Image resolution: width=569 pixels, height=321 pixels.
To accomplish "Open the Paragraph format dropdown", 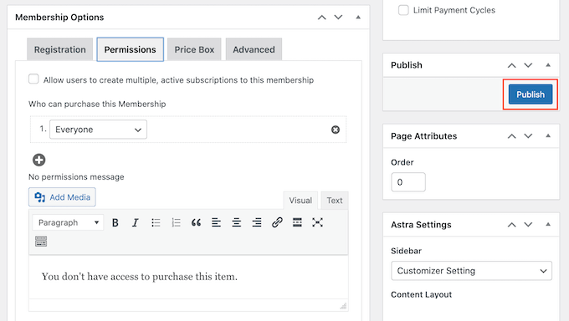I will pyautogui.click(x=68, y=222).
